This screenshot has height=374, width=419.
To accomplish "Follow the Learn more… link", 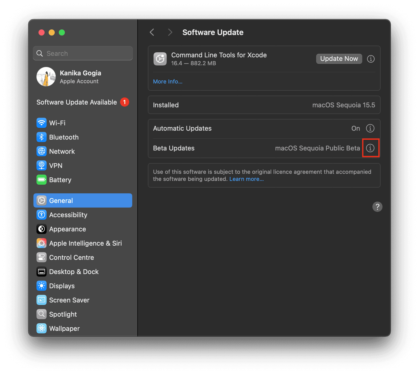I will tap(246, 179).
